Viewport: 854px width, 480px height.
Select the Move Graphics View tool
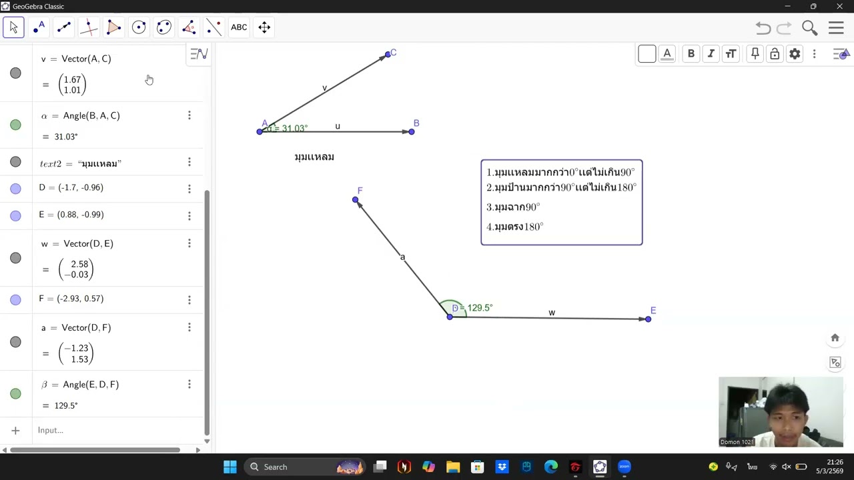point(264,27)
